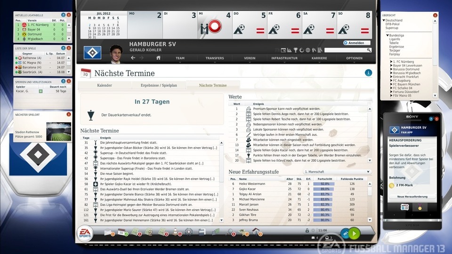This screenshot has width=452, height=254.
Task: Click the home icon in navigation bar
Action: [159, 58]
